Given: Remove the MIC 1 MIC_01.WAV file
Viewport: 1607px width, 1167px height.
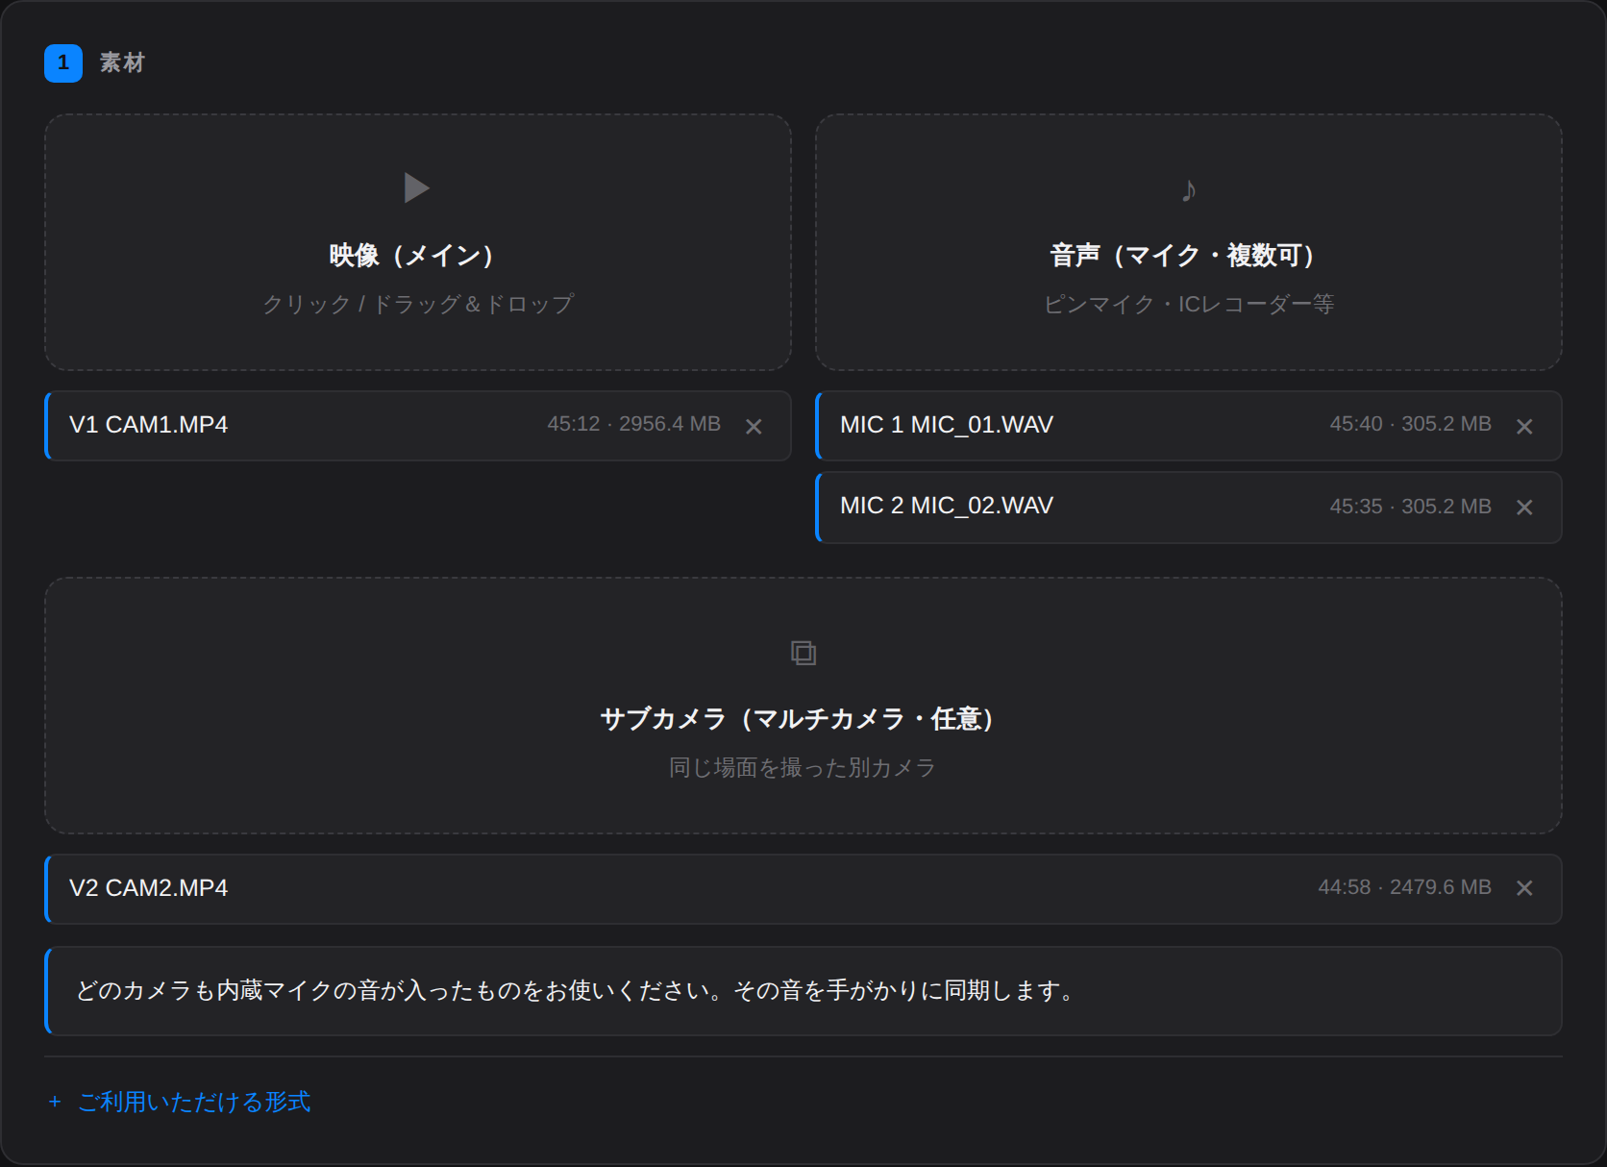Looking at the screenshot, I should pos(1524,426).
